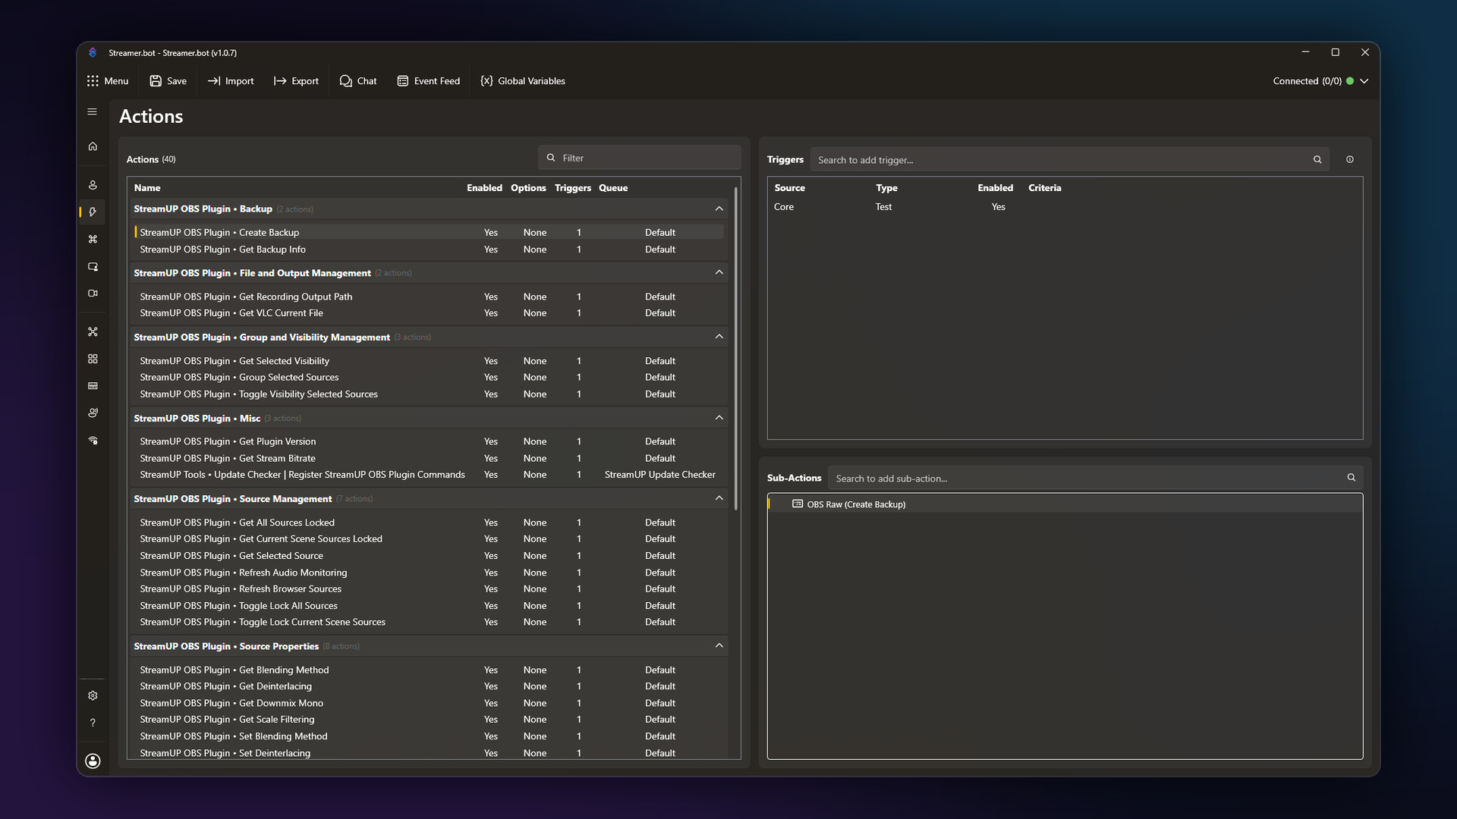Image resolution: width=1457 pixels, height=819 pixels.
Task: Click the Search to add sub-action field
Action: tap(1095, 479)
